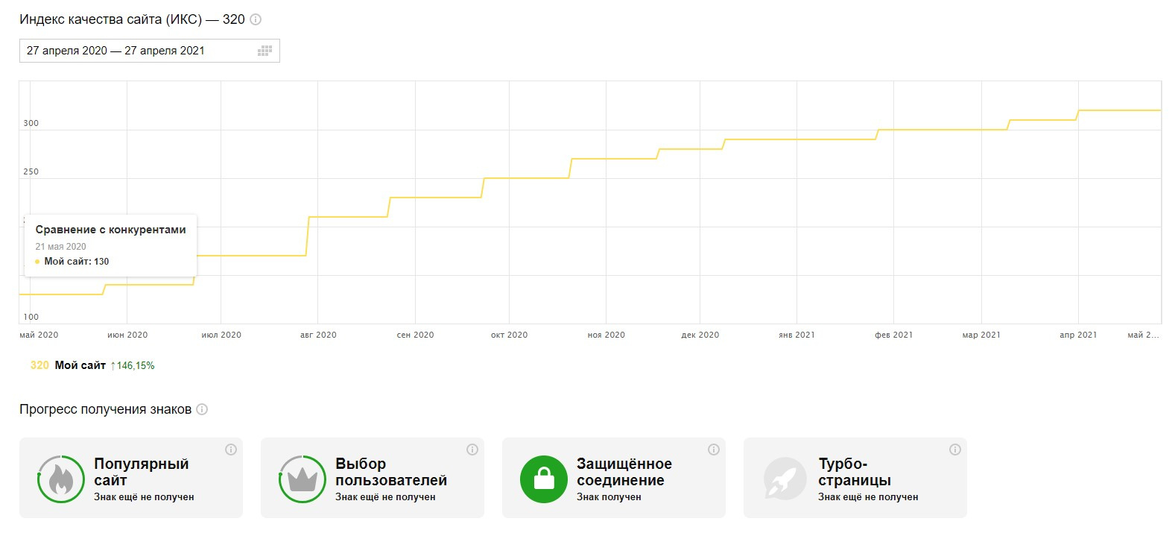Click the апр 2021 axis label
This screenshot has width=1175, height=533.
tap(1078, 335)
